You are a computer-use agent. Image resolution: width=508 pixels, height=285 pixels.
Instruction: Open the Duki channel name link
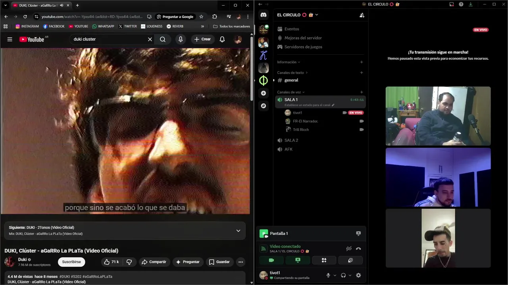click(22, 260)
